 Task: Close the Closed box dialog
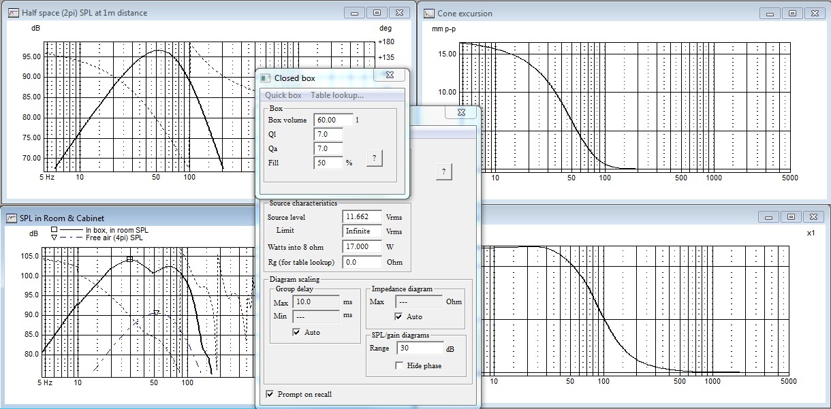[x=390, y=76]
